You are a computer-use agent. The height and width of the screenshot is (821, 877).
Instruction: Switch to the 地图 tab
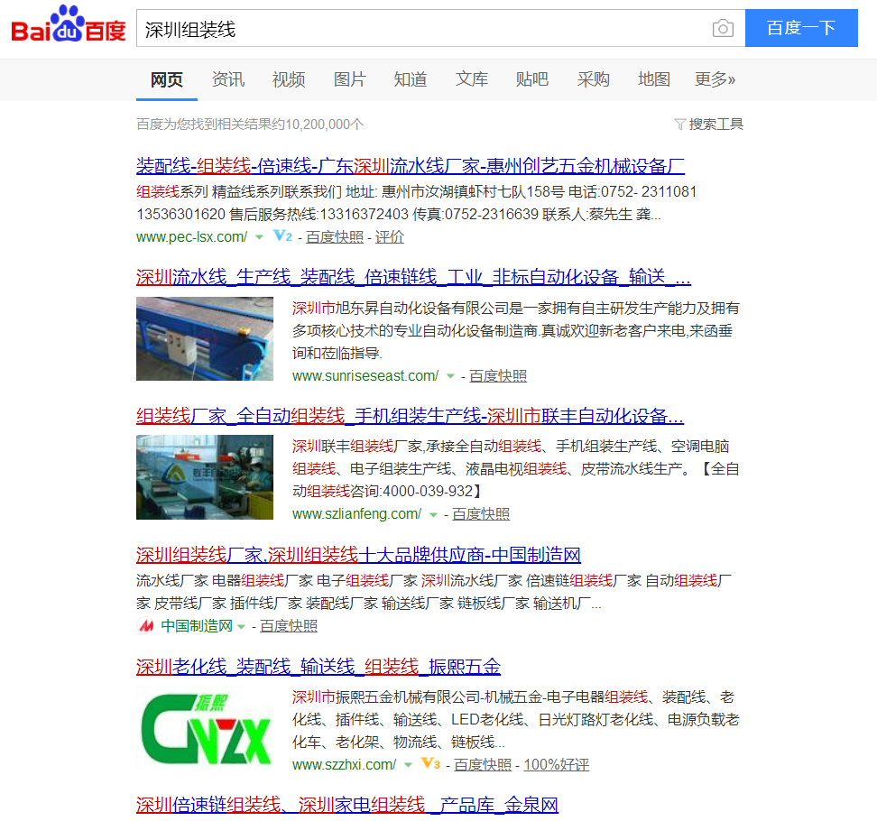(654, 79)
